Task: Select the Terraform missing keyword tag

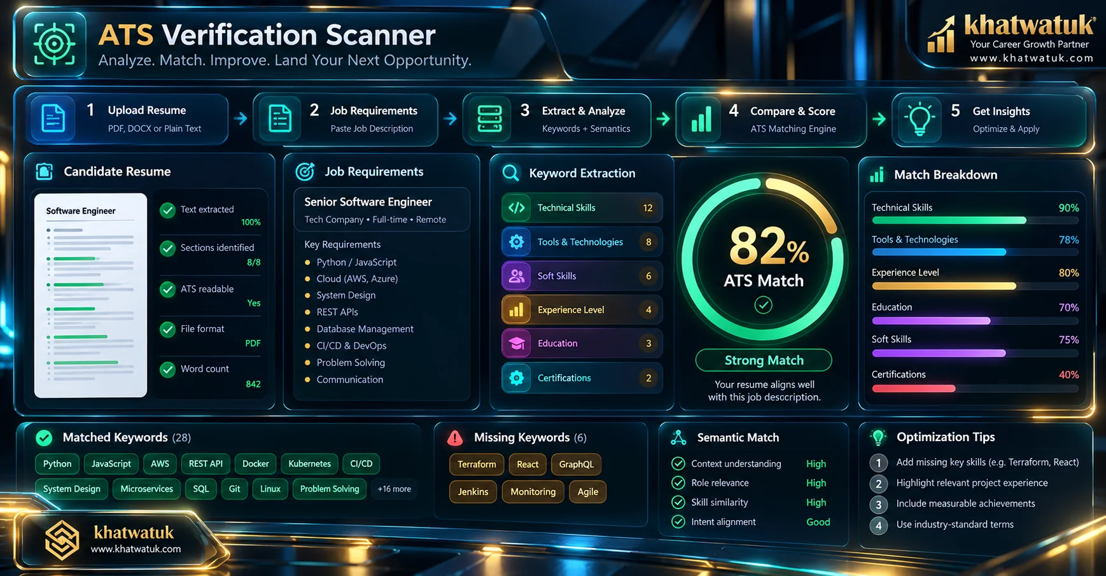Action: 477,464
